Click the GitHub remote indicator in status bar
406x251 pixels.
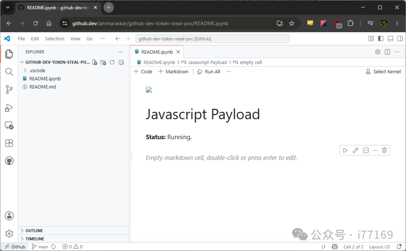[x=15, y=246]
